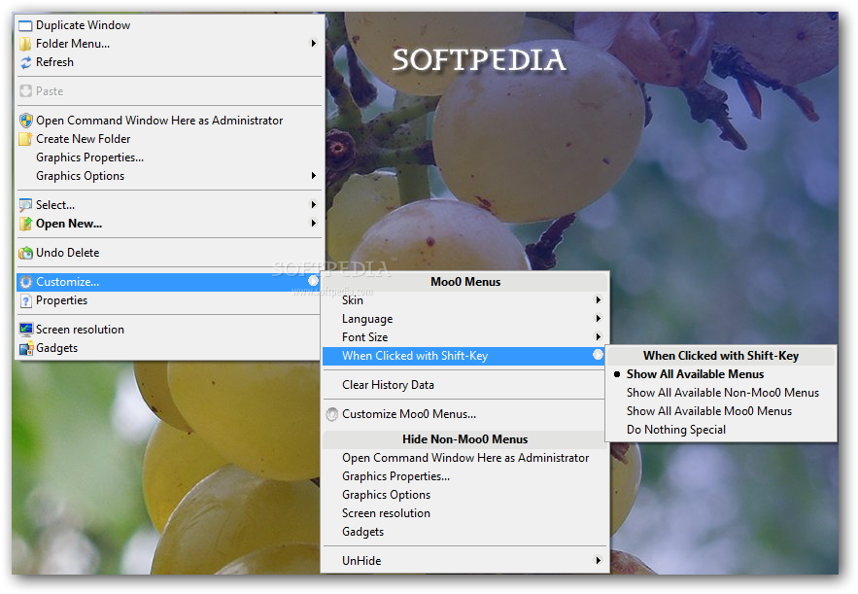Choose Clear History Data

coord(465,385)
